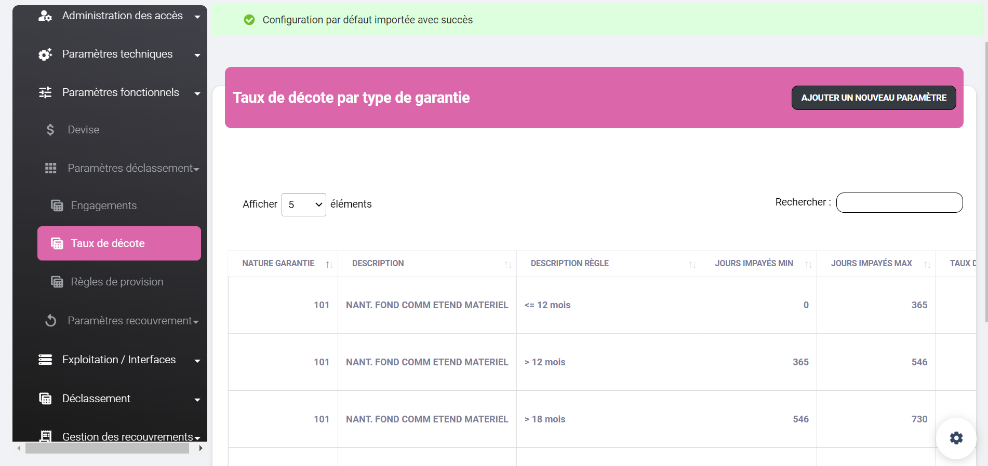Click the floating settings gear icon

tap(956, 438)
